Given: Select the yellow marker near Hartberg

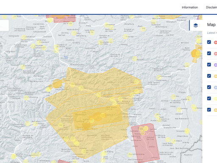Looking at the screenshot, I should pyautogui.click(x=179, y=110).
